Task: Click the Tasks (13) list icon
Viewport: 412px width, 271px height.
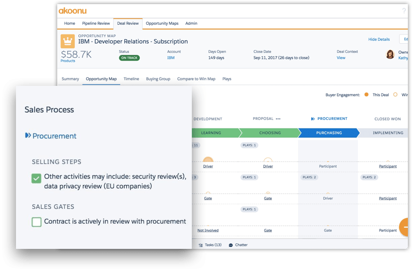Action: click(x=201, y=245)
